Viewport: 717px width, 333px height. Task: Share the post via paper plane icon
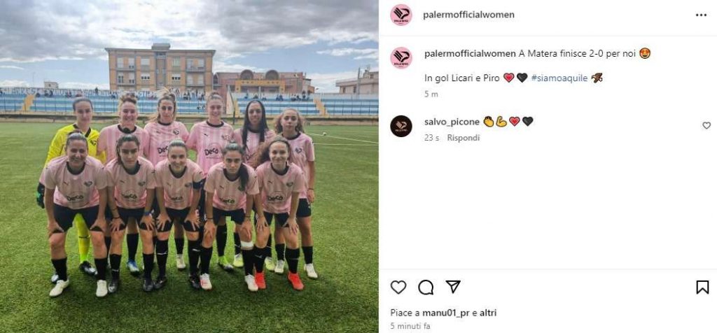(x=453, y=286)
